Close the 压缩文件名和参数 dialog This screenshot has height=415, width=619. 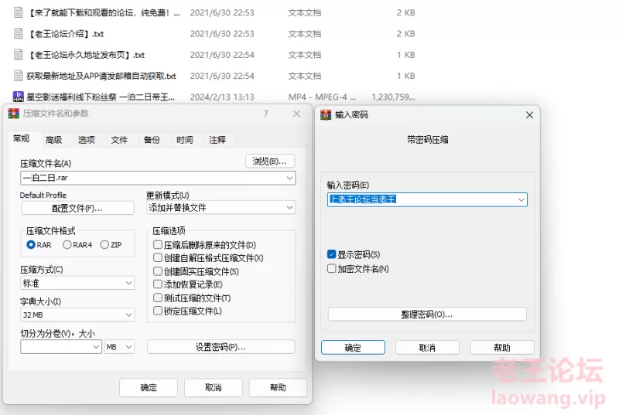pos(296,114)
